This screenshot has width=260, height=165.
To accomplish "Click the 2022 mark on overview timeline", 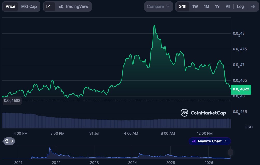I will pyautogui.click(x=56, y=163).
